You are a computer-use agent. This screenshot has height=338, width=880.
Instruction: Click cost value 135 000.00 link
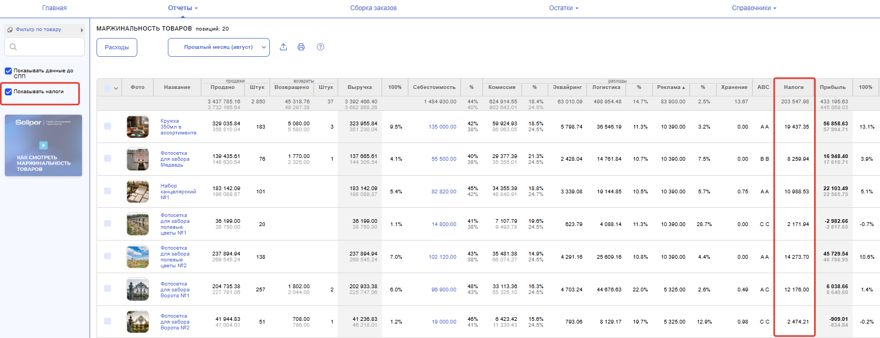tap(442, 127)
